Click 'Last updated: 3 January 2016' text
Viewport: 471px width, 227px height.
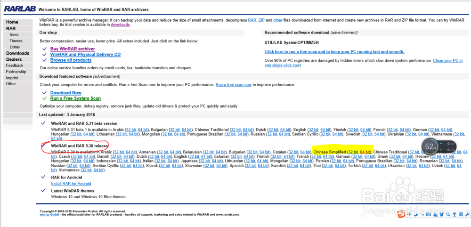(x=67, y=115)
